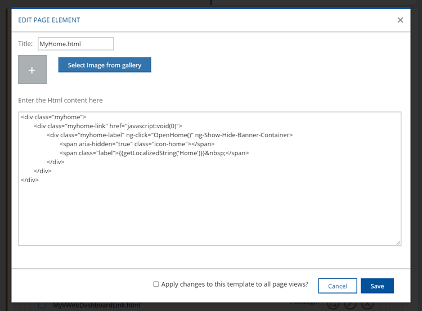The image size is (422, 311).
Task: Close the Edit Page Element dialog
Action: click(x=400, y=20)
